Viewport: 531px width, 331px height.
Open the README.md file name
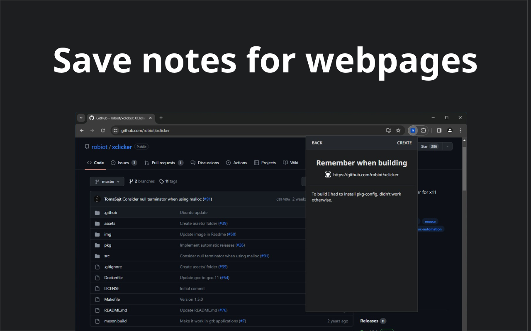(116, 310)
